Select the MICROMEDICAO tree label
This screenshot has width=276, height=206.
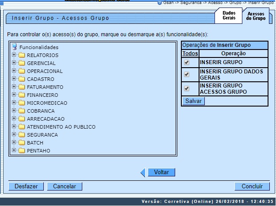tap(47, 103)
